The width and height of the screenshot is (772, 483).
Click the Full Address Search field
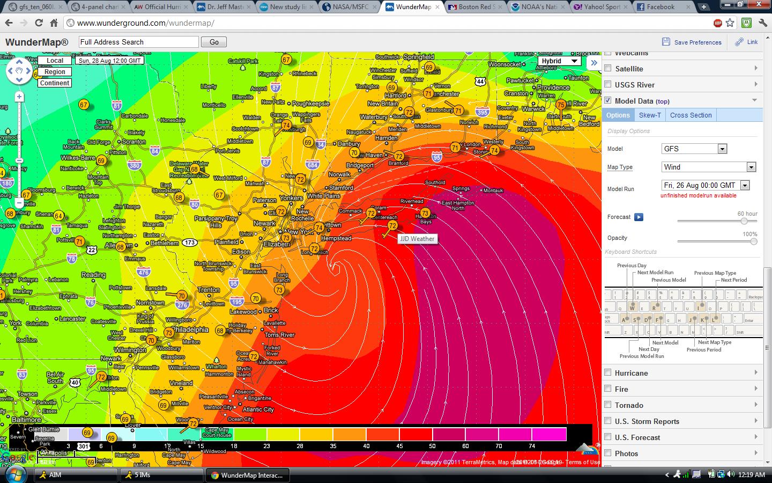click(x=139, y=42)
